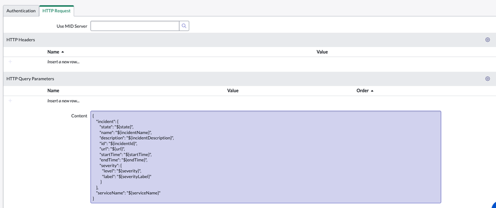Click the HTTP Headers section title
The image size is (496, 208).
point(20,40)
